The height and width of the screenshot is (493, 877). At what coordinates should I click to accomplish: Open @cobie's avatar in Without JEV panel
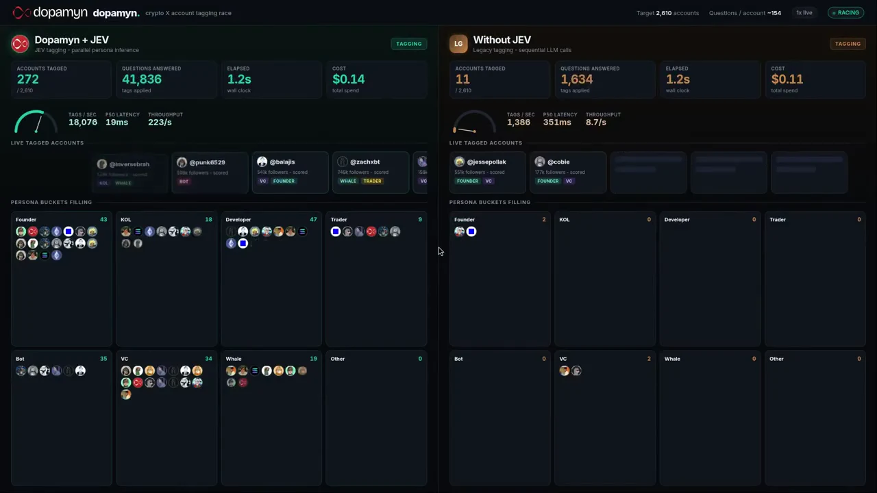tap(540, 162)
